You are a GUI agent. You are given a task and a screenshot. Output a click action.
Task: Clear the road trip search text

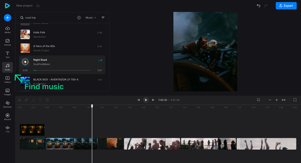(x=79, y=18)
